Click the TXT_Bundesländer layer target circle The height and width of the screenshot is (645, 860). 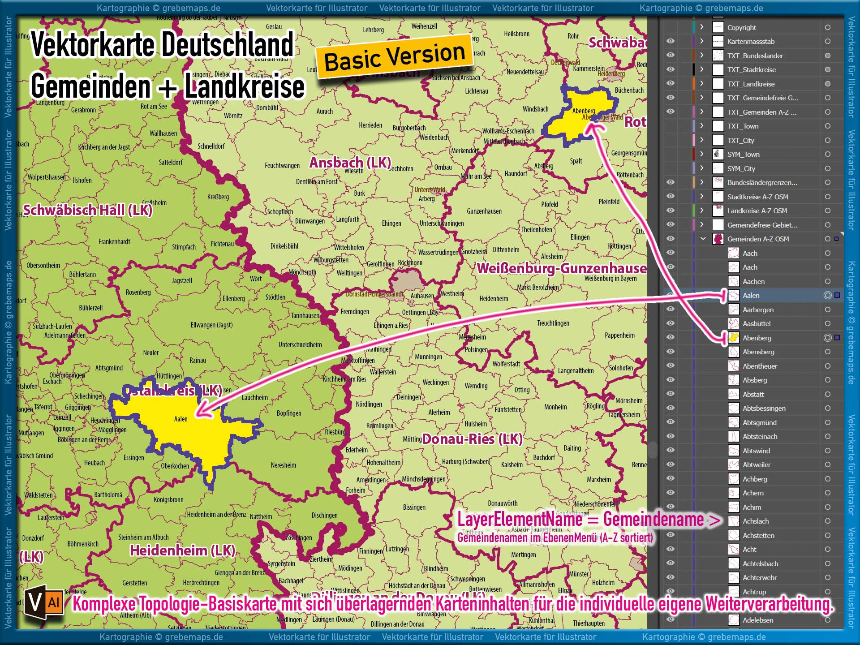[827, 56]
